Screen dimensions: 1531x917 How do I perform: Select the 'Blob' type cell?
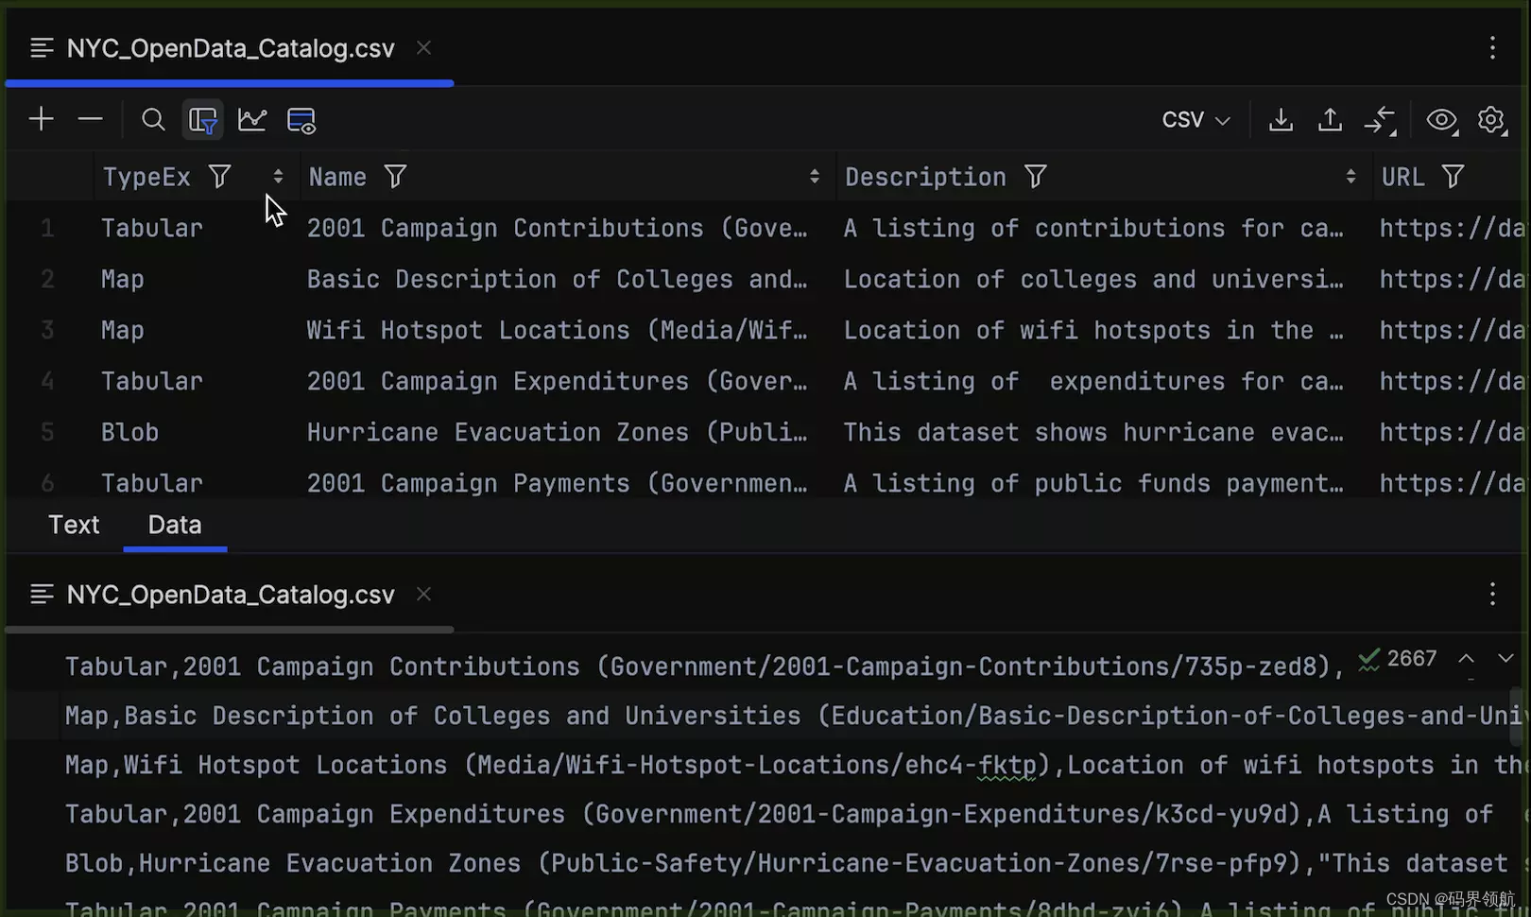coord(129,432)
